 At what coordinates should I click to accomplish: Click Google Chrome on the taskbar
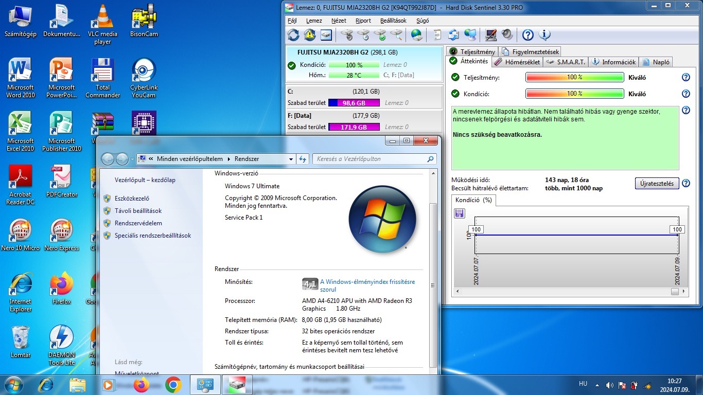(x=173, y=385)
